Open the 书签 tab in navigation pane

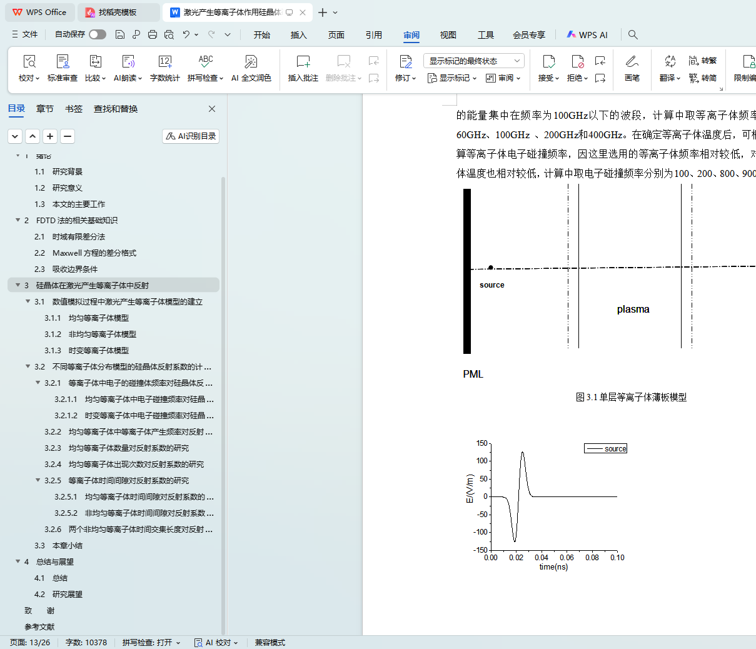coord(74,109)
